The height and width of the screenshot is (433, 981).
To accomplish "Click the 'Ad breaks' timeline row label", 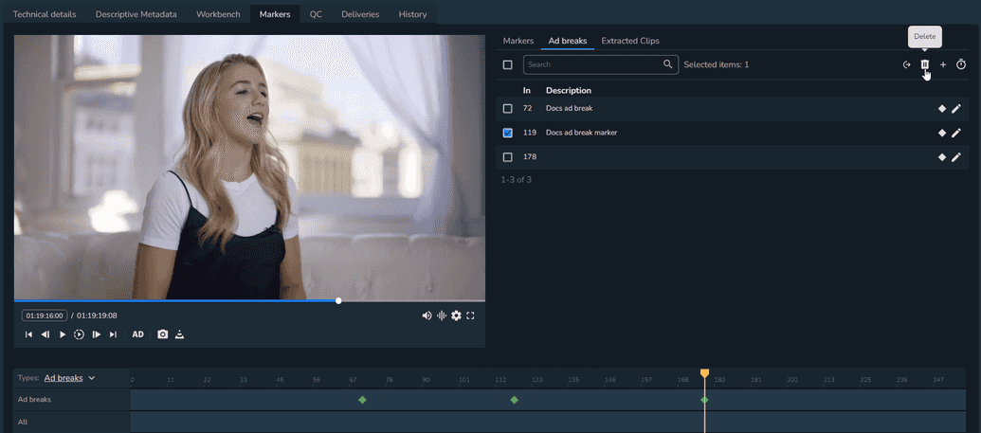I will tap(34, 399).
